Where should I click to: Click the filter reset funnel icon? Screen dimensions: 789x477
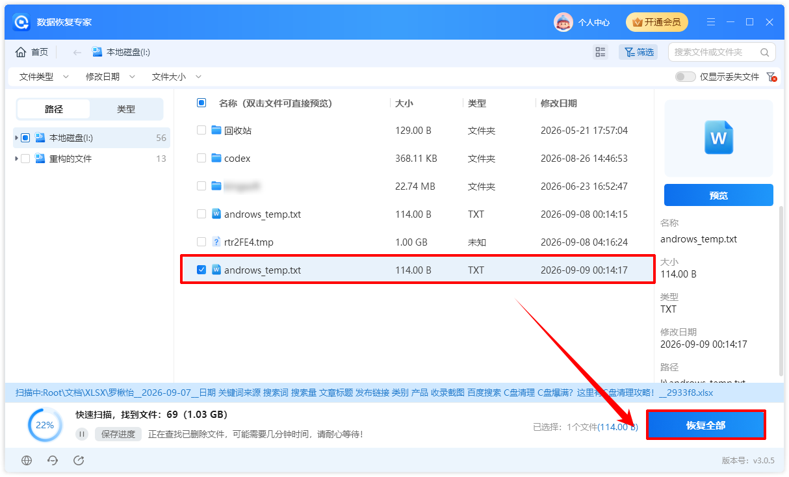click(771, 77)
